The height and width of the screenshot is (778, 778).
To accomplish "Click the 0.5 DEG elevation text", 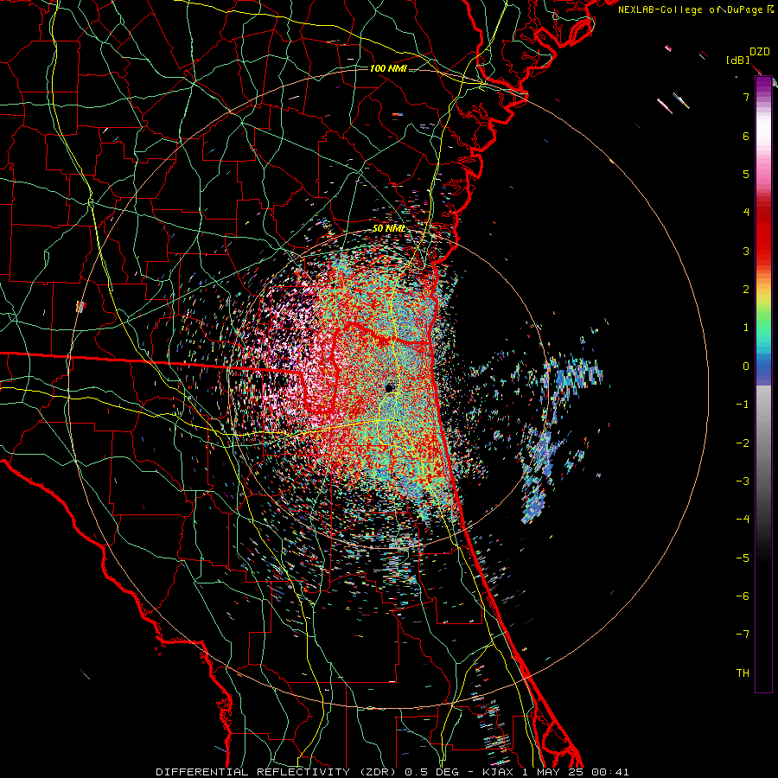I will [x=432, y=772].
